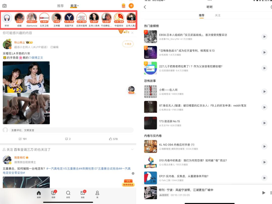Follow 秋山柴止 with +关注 button
Screen dimensions: 272x204
[128, 44]
